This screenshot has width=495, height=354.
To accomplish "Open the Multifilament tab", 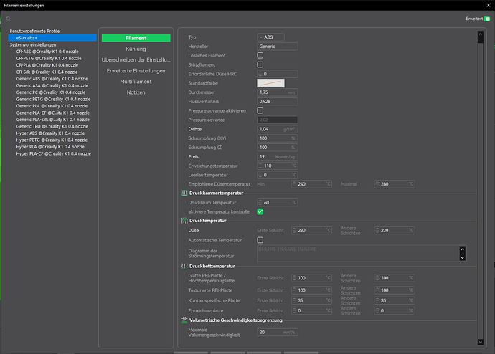I will pyautogui.click(x=136, y=82).
